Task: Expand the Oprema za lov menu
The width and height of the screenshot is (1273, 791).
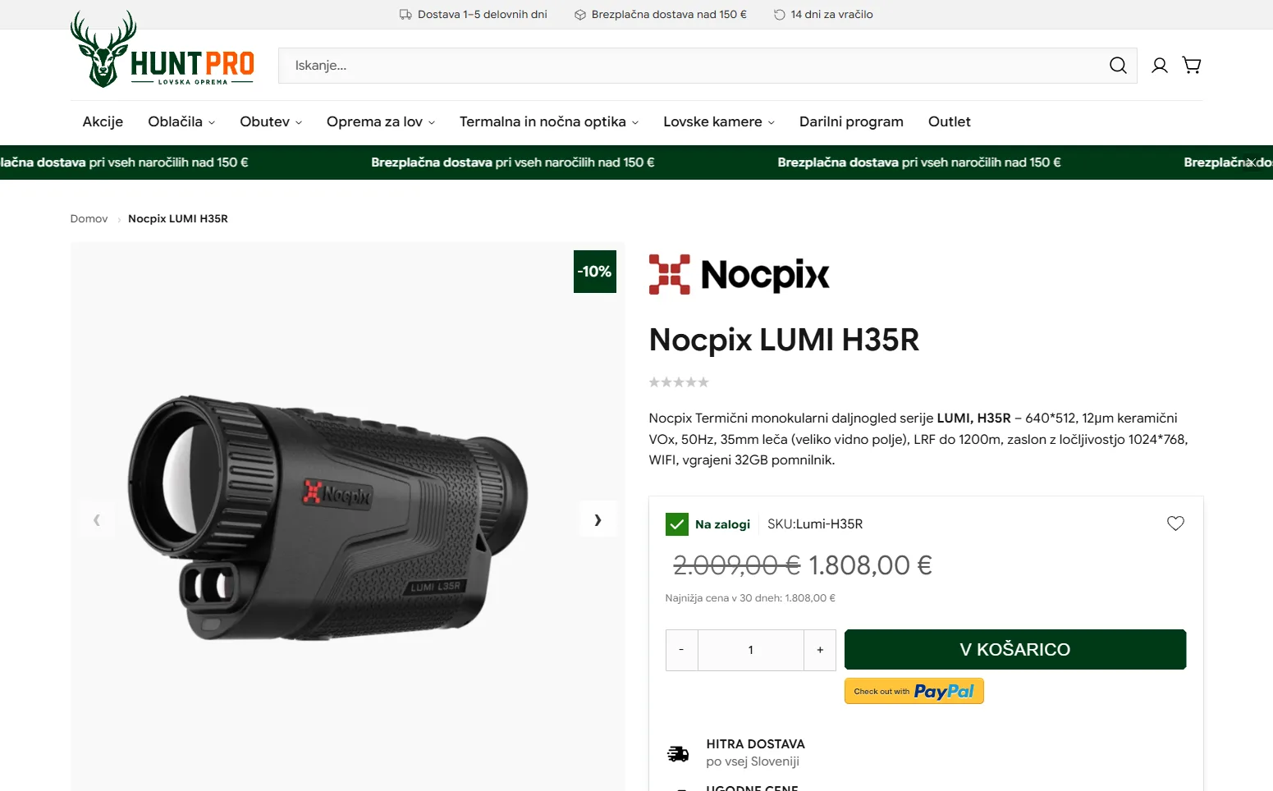Action: 381,121
